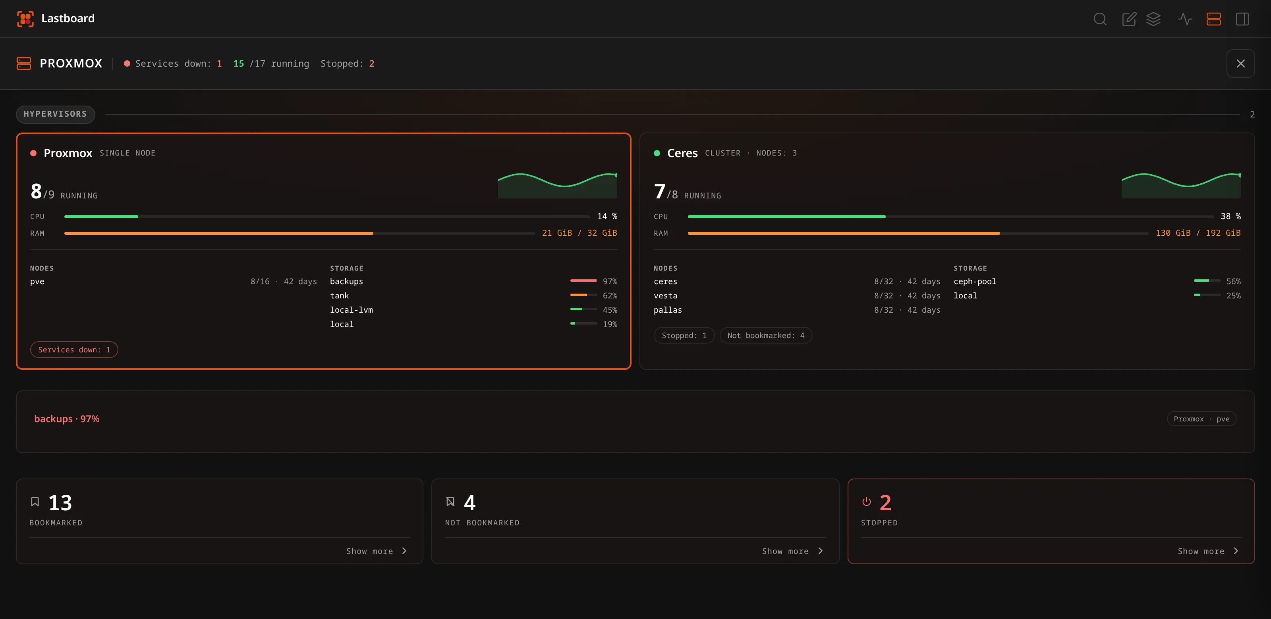This screenshot has height=619, width=1271.
Task: Click the Services down: 1 badge
Action: click(74, 350)
